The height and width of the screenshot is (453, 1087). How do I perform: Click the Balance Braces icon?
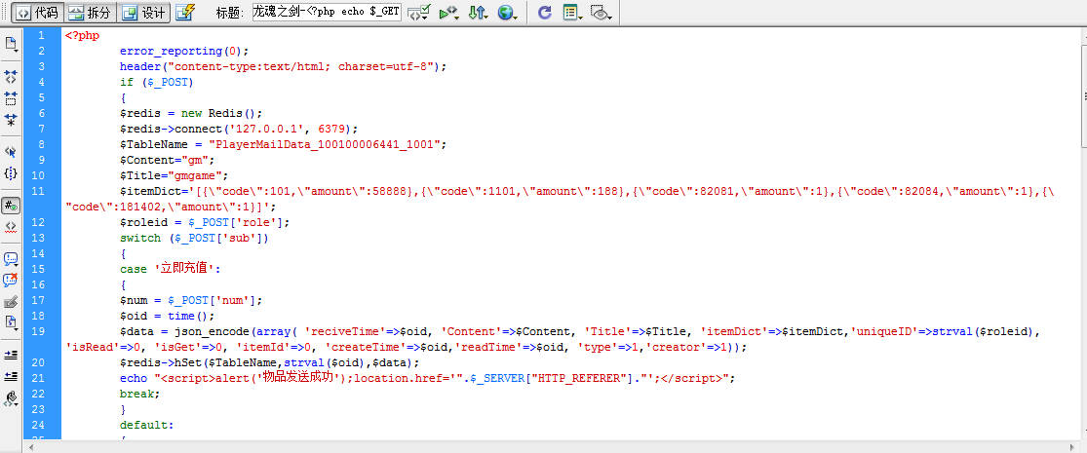tap(11, 173)
